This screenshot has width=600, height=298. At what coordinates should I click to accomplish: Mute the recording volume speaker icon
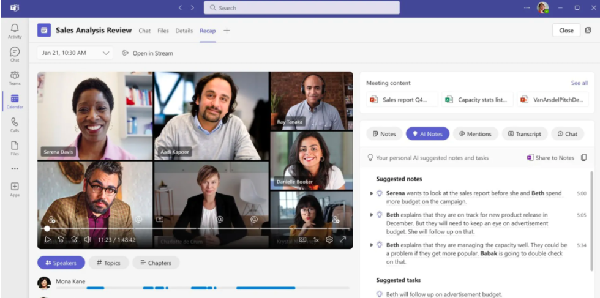point(87,240)
